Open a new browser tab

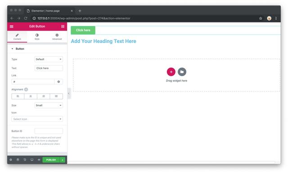[80, 11]
